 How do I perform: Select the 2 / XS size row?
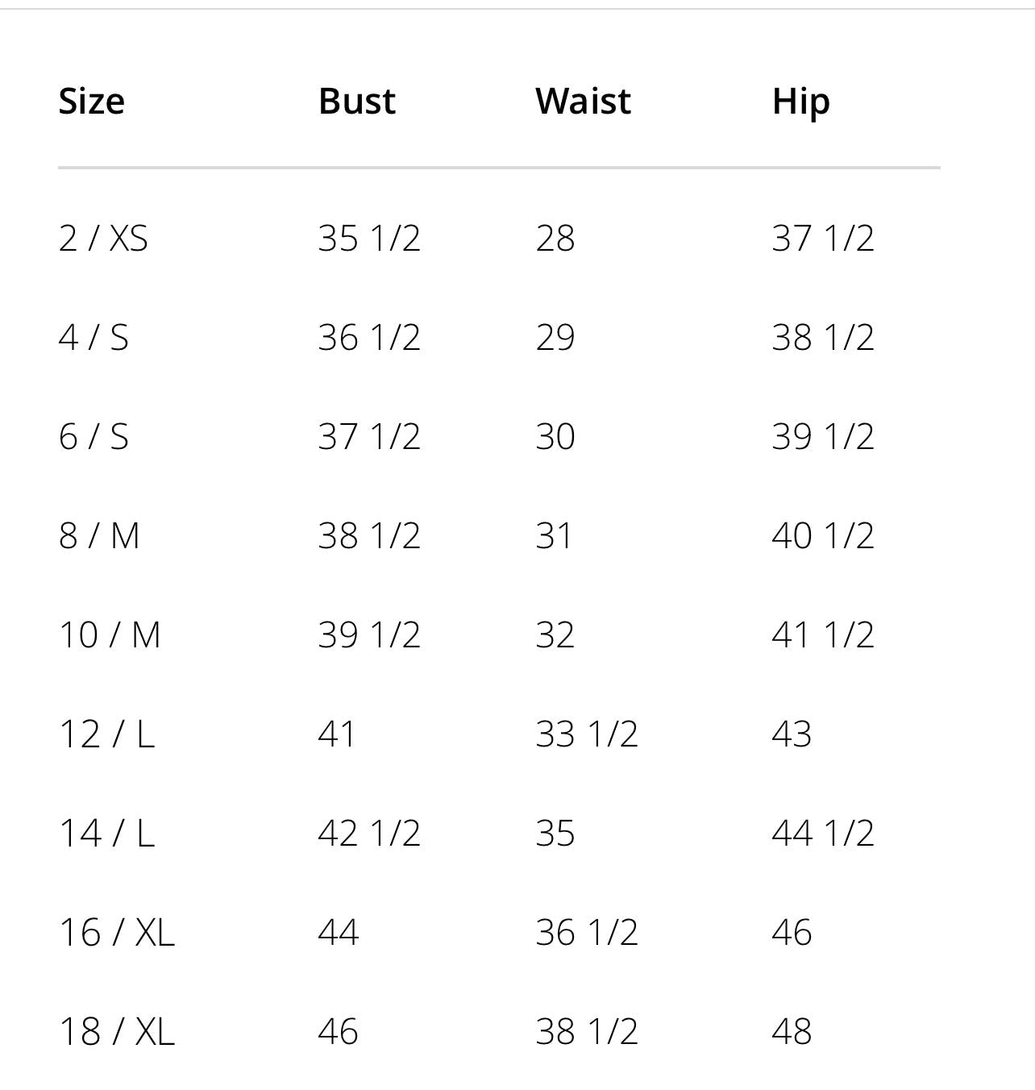tap(103, 239)
